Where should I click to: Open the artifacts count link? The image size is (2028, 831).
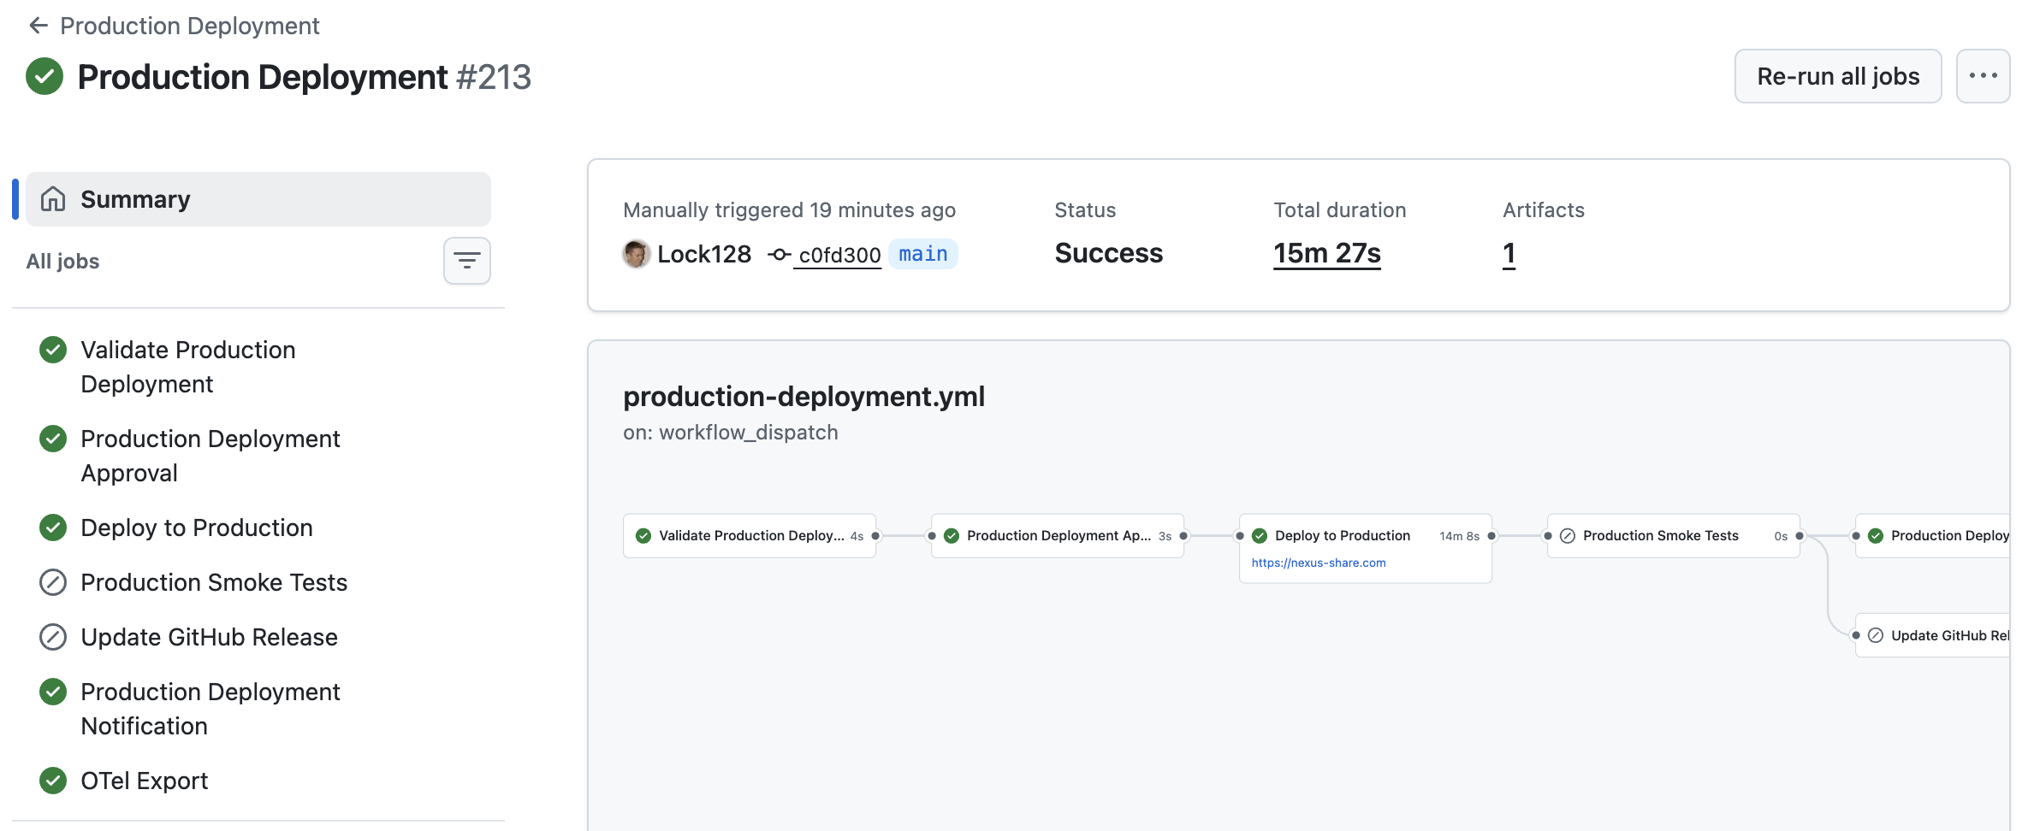(x=1509, y=253)
